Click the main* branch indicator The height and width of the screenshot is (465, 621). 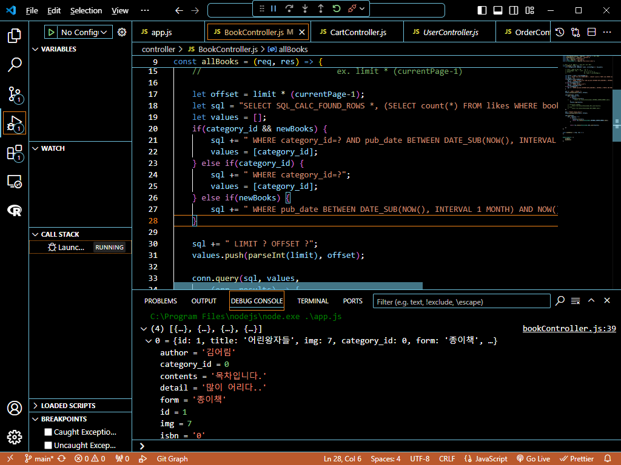pyautogui.click(x=39, y=459)
